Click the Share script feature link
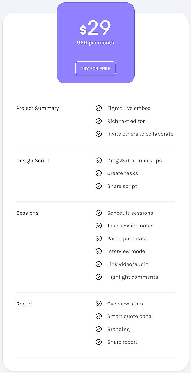Image resolution: width=191 pixels, height=373 pixels. tap(122, 186)
